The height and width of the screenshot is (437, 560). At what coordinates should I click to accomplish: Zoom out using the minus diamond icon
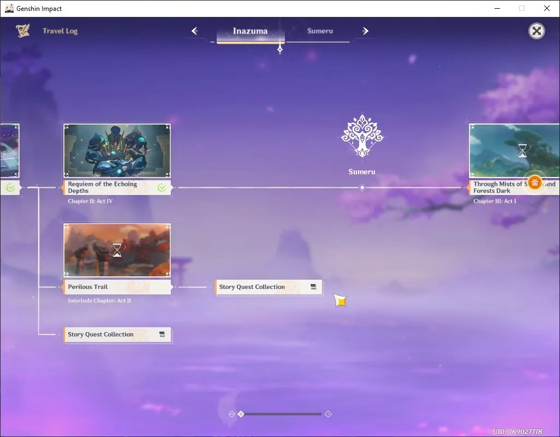tap(231, 414)
